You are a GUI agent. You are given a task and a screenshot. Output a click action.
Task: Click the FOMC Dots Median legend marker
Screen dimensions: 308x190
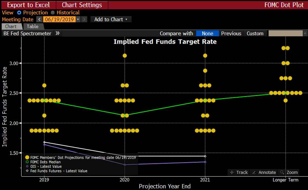[27, 162]
